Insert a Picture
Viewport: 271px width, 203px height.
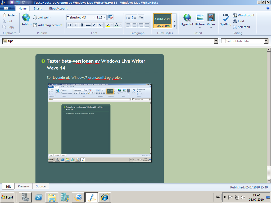click(200, 21)
